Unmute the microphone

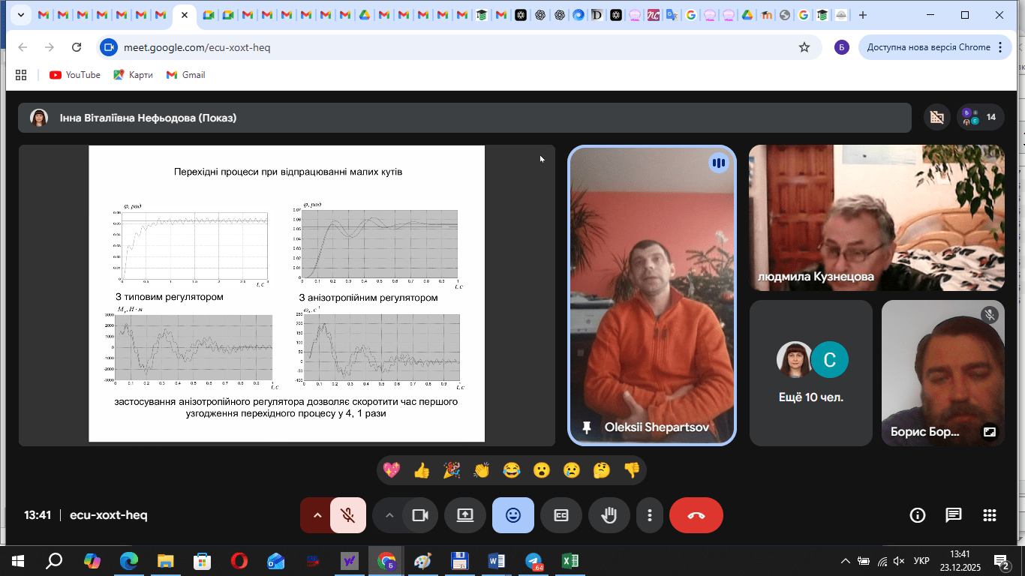(x=347, y=515)
